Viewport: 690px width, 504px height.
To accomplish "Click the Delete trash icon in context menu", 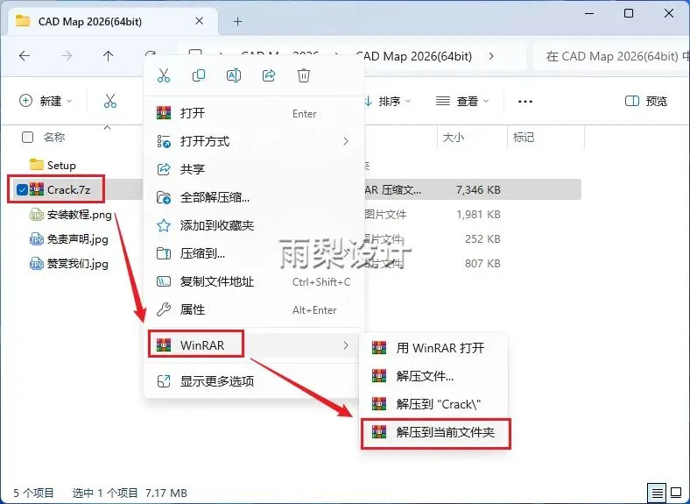I will pyautogui.click(x=304, y=75).
